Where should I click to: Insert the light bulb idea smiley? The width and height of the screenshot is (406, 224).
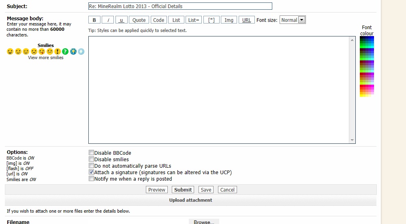pos(73,51)
